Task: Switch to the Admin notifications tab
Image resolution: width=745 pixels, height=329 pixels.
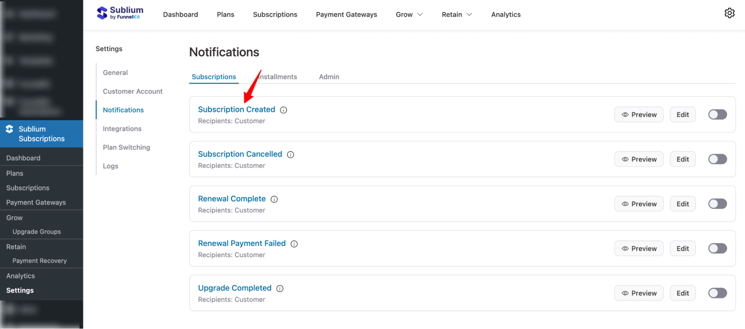Action: point(329,77)
